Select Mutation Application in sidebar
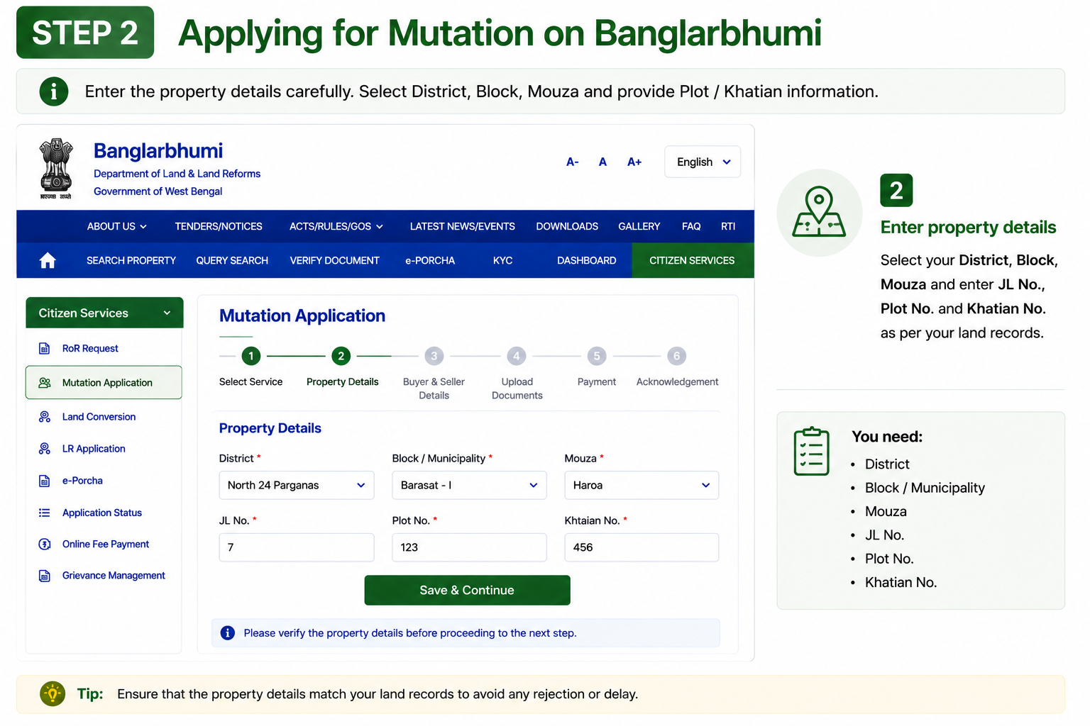1090x726 pixels. (104, 383)
